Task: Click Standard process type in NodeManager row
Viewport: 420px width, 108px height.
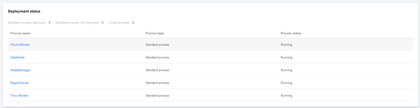Action: (x=157, y=70)
